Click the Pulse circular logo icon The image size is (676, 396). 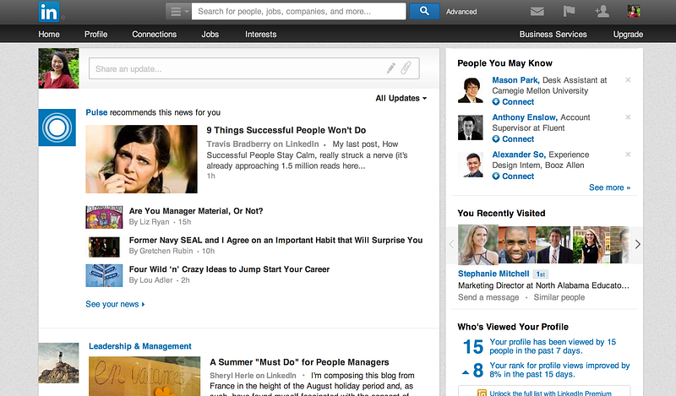[x=57, y=127]
